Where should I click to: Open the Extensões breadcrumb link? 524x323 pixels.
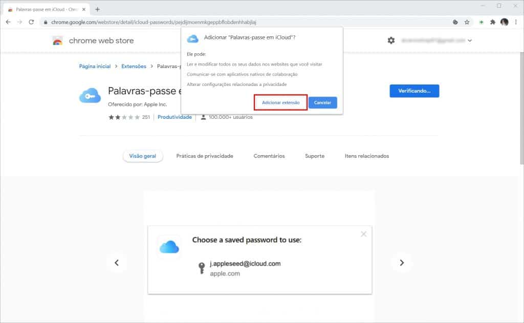pyautogui.click(x=134, y=66)
